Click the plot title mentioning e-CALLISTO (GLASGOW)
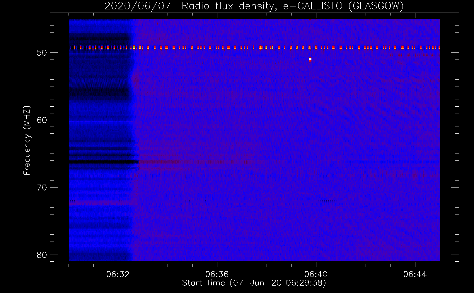This screenshot has width=474, height=293. click(x=254, y=6)
